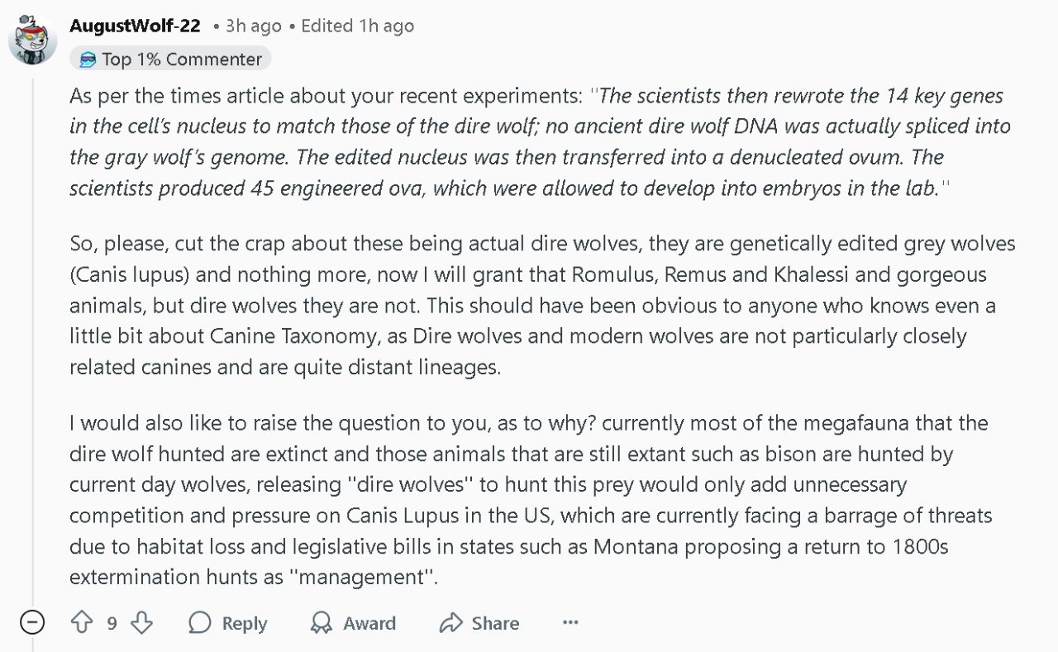Downvote the AugustWolf-22 comment
1058x652 pixels.
point(142,622)
